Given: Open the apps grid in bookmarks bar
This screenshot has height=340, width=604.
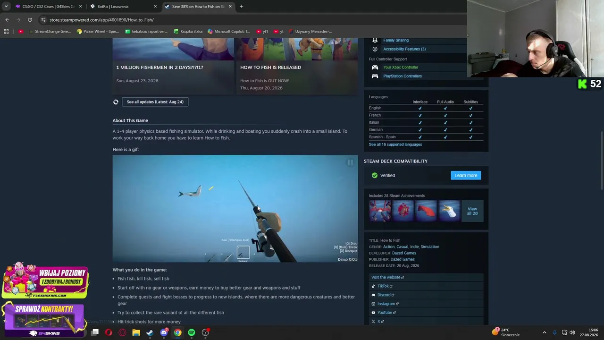Looking at the screenshot, I should (6, 32).
